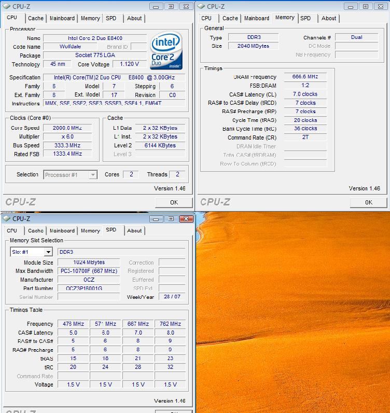Click Core Voltage value 1.120 V

click(x=129, y=64)
